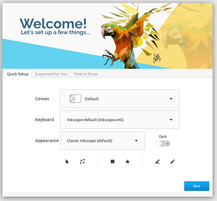Image resolution: width=217 pixels, height=201 pixels.
Task: Click the underlined pen icon
Action: (158, 162)
